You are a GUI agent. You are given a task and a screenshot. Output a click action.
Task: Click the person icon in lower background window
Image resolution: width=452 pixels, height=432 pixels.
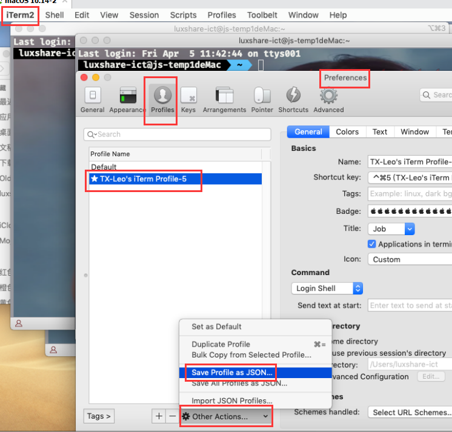[x=53, y=350]
